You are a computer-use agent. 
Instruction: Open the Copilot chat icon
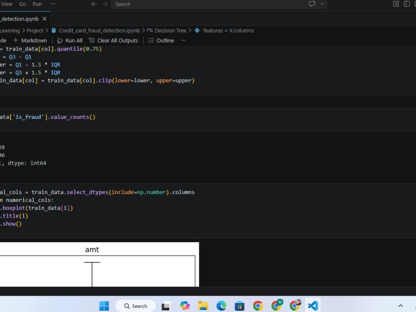coord(312,4)
